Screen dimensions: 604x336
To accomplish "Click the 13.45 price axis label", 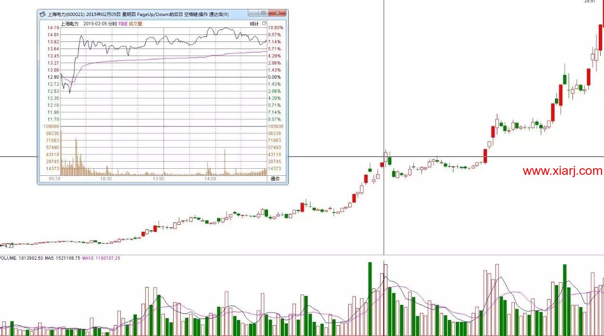I will [53, 56].
